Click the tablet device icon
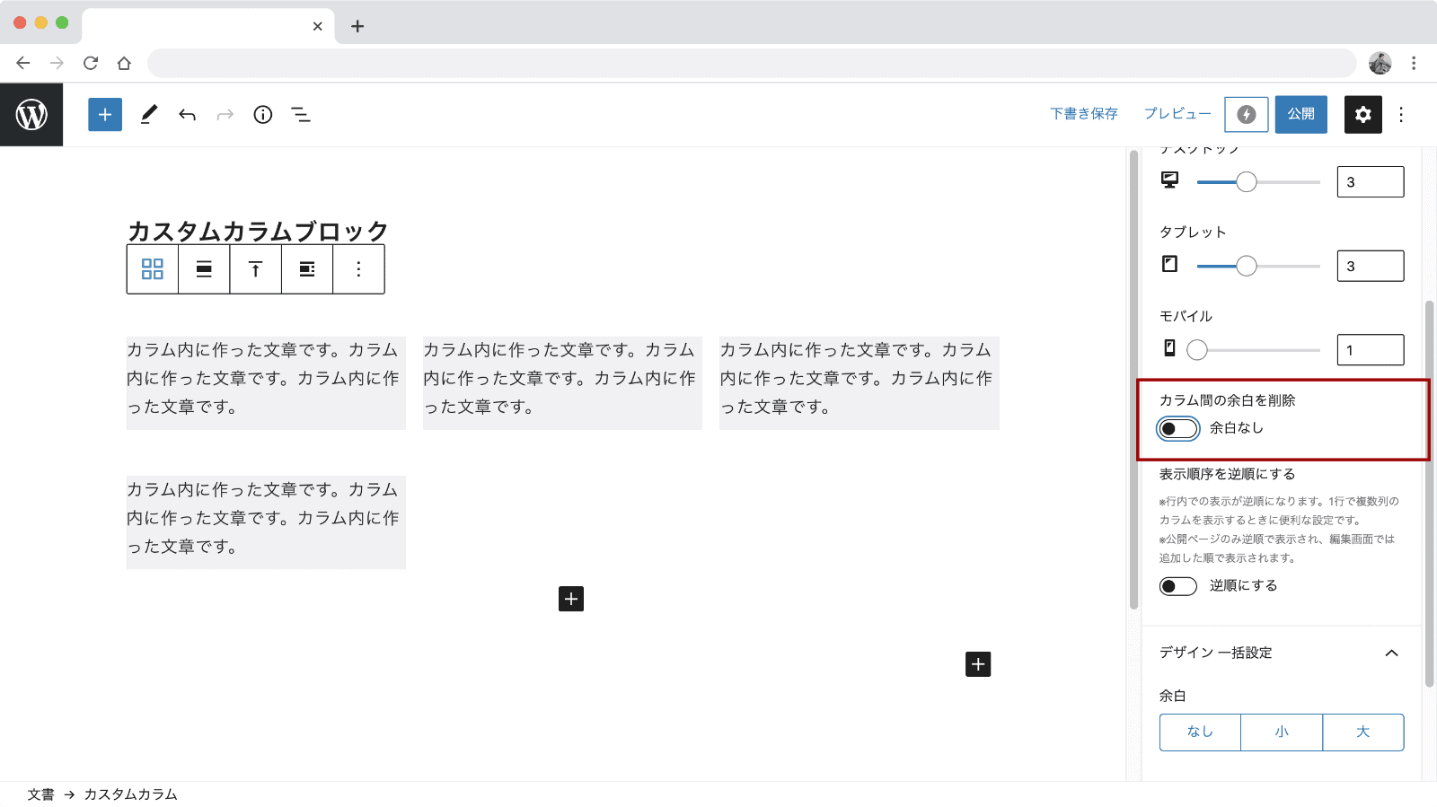Image resolution: width=1437 pixels, height=807 pixels. [1169, 264]
